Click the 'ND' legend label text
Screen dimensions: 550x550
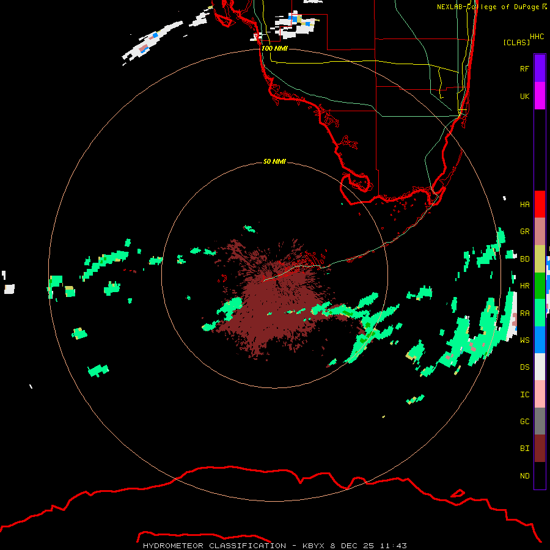click(x=524, y=476)
